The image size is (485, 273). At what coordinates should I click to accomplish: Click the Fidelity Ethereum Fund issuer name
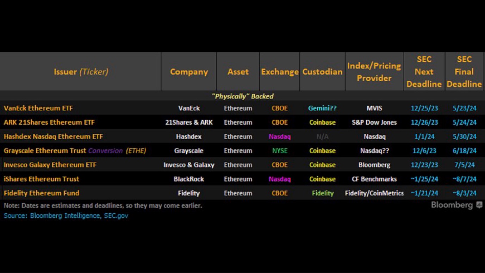tap(41, 193)
